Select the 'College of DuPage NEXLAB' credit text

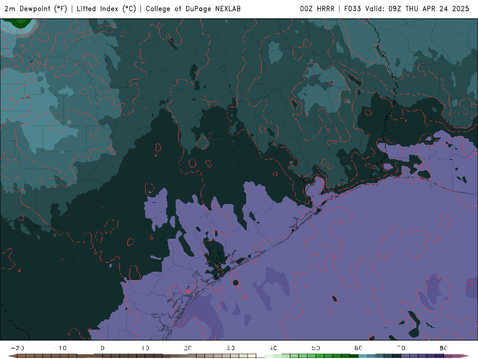point(193,8)
